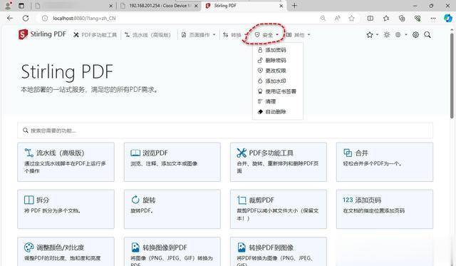Viewport: 456px width, 266px height.
Task: Open the 裁剪PDF crop card
Action: tap(279, 209)
